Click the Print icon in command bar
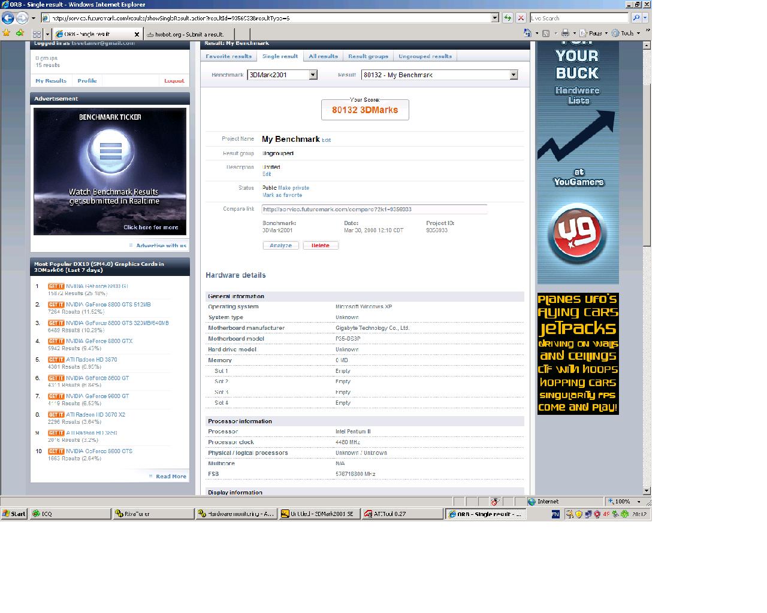This screenshot has height=613, width=767. click(565, 34)
